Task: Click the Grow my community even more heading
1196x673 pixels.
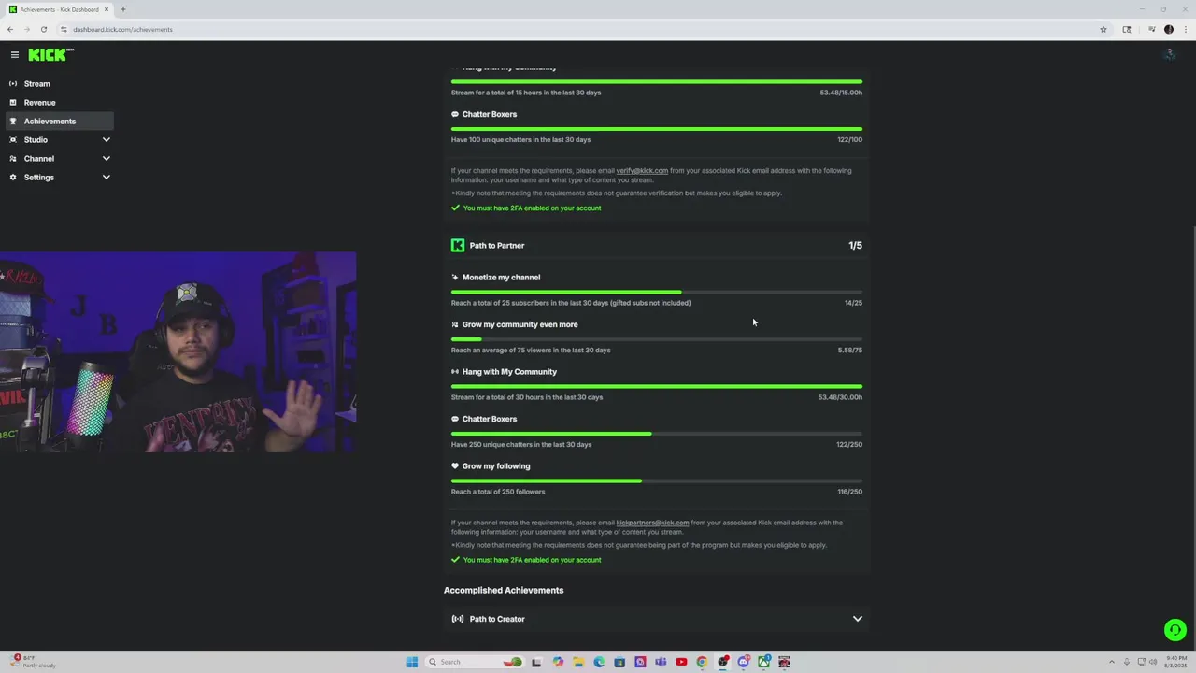Action: (520, 324)
